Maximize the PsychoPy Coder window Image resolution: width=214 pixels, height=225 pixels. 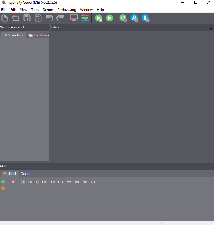(x=196, y=3)
